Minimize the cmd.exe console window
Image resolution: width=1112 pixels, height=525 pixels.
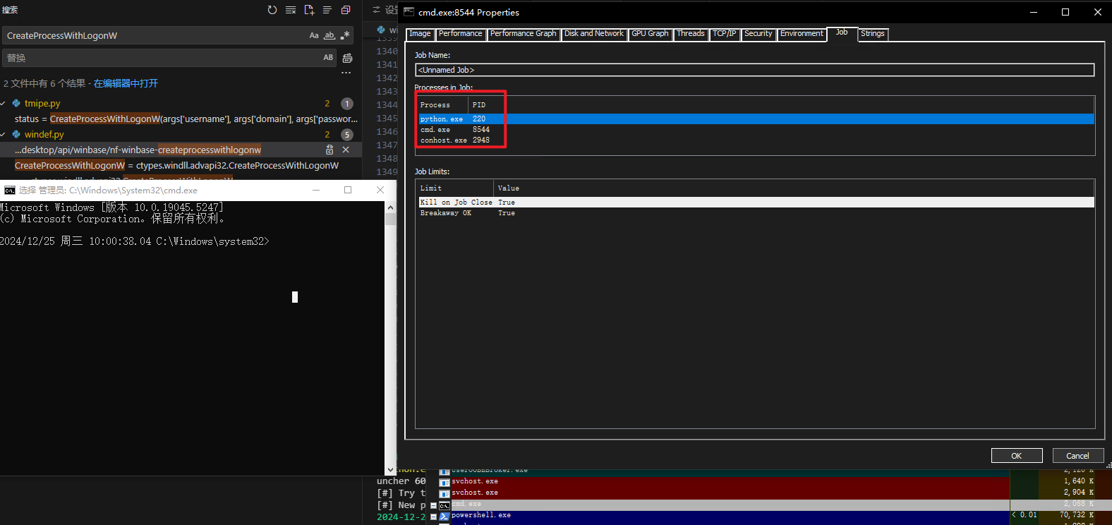(x=316, y=190)
